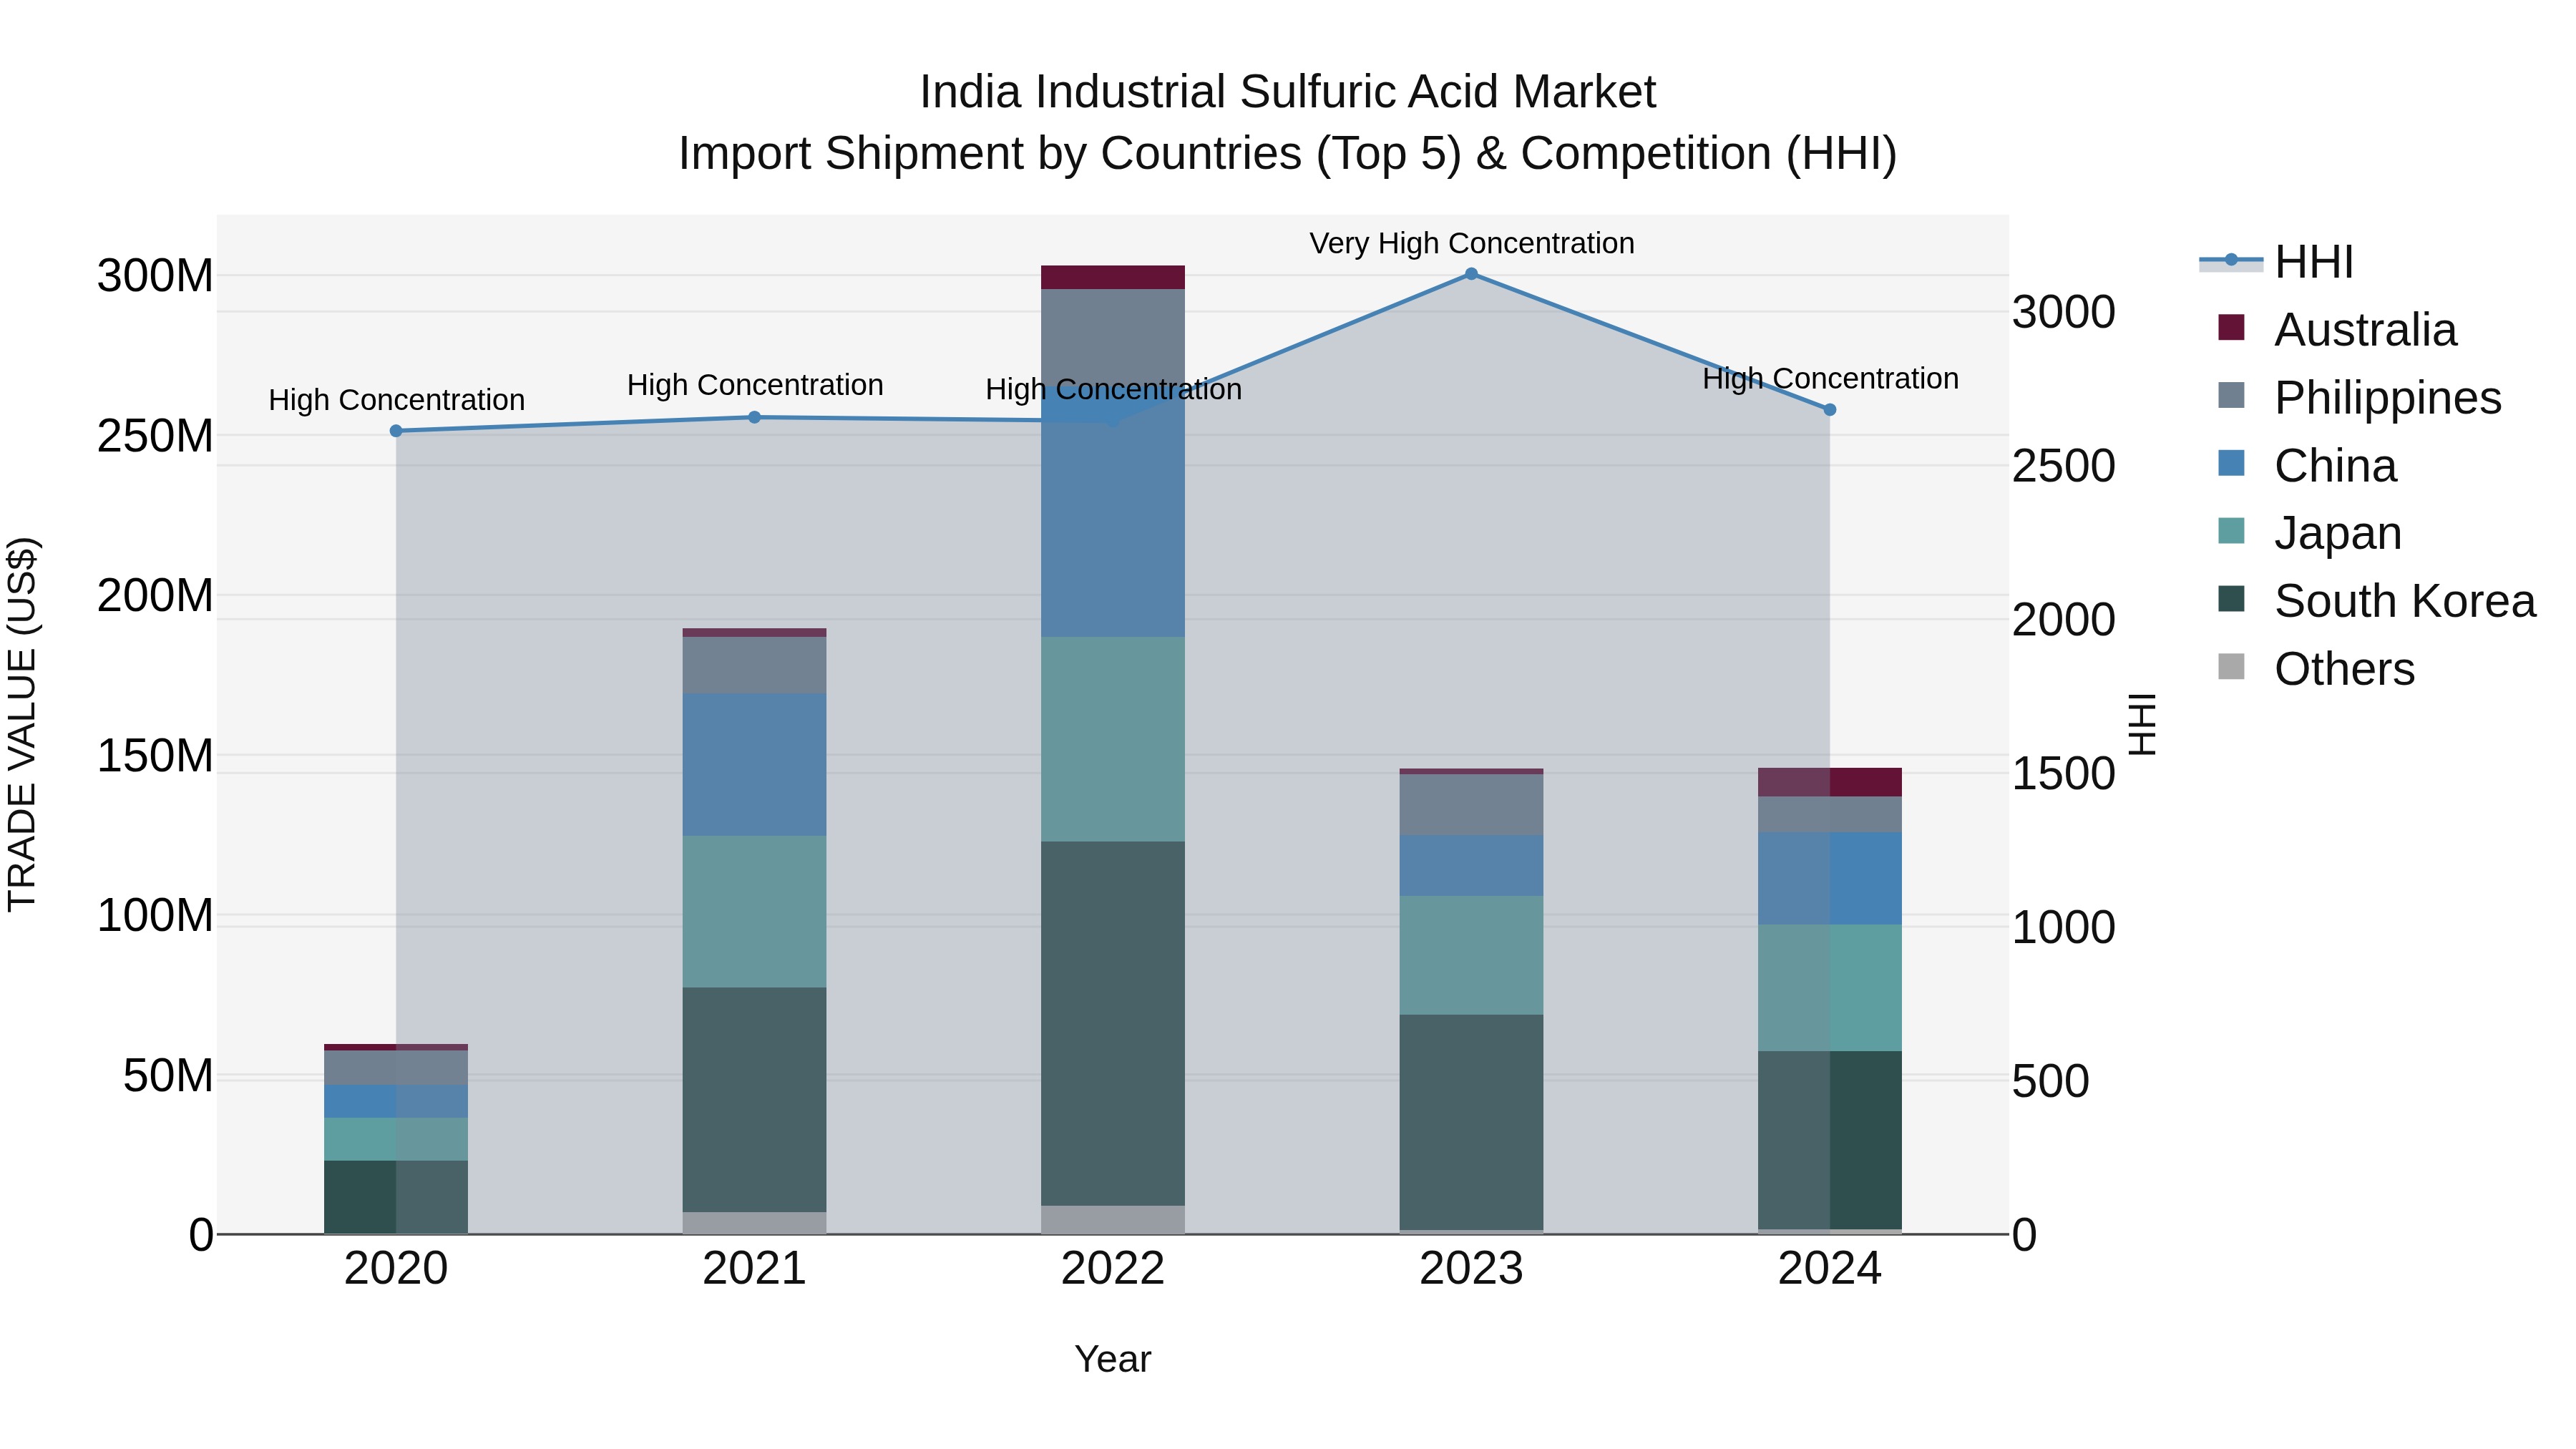The height and width of the screenshot is (1449, 2576).
Task: Select the 2024 China bar segment
Action: coord(1830,878)
